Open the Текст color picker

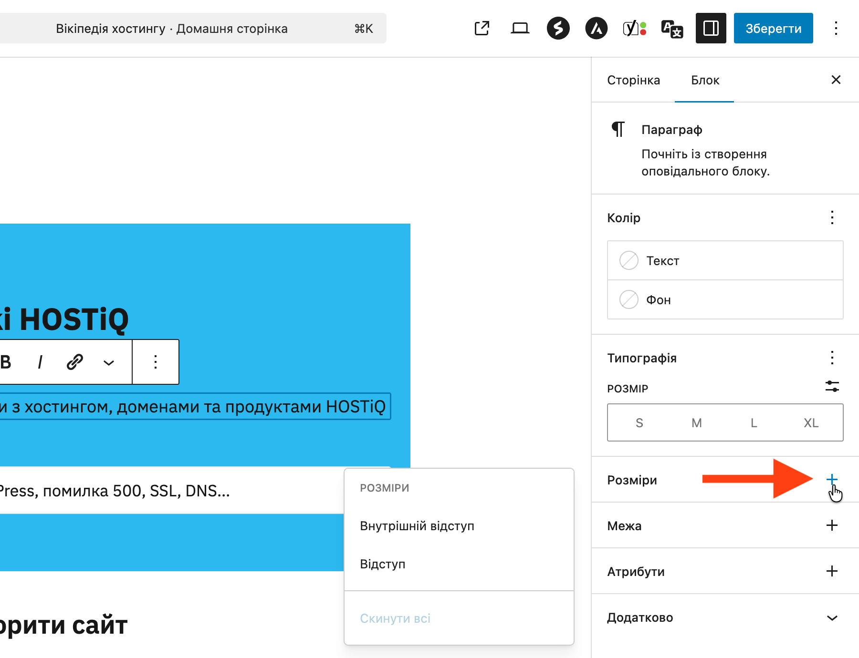click(725, 261)
